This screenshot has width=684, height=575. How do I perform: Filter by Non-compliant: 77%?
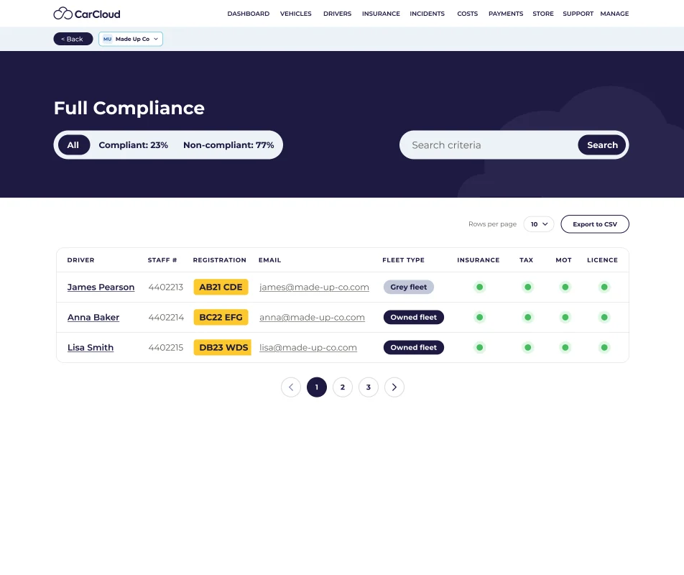(228, 145)
